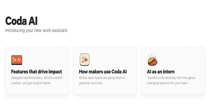Select the AI as an intern card

(173, 90)
